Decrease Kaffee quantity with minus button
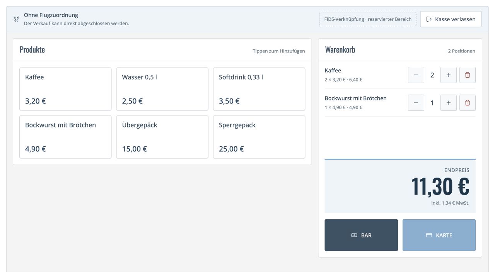 416,75
